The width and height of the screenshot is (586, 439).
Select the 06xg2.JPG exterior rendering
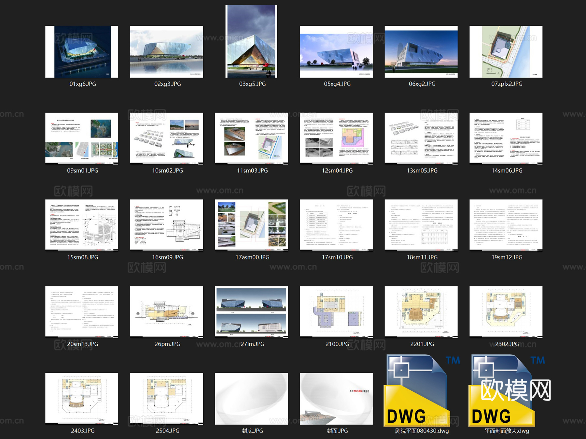coord(421,51)
